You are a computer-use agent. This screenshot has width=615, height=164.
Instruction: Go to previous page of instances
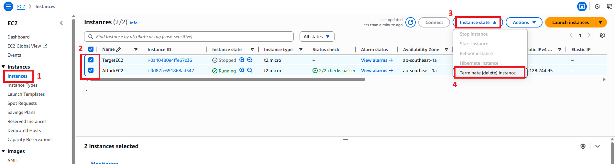click(x=571, y=35)
